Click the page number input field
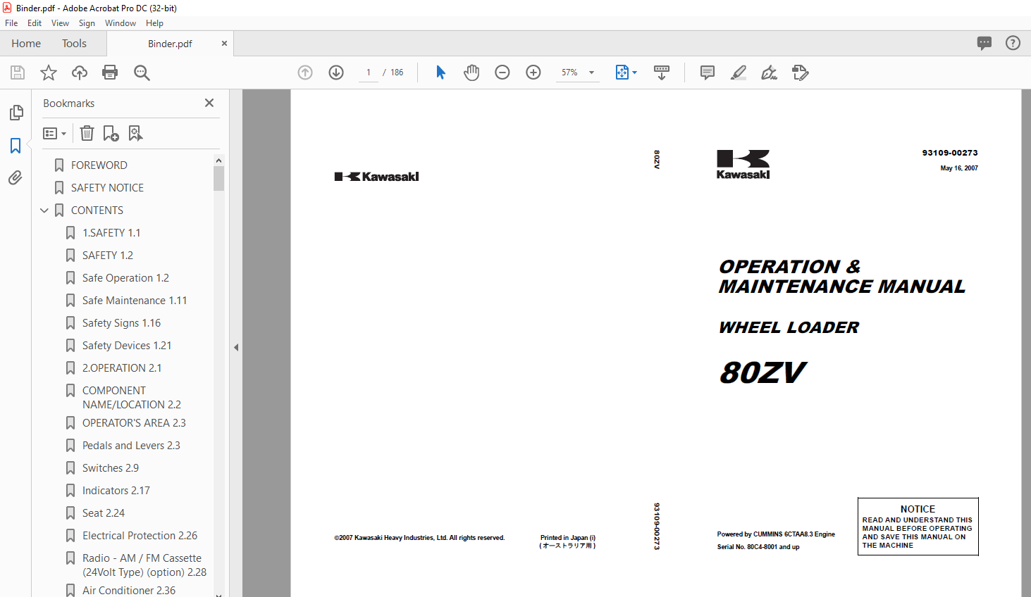Viewport: 1031px width, 597px height. click(369, 73)
